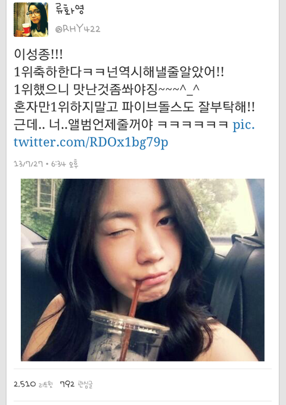Open the @RHY422 handle
286x405 pixels.
pyautogui.click(x=78, y=29)
